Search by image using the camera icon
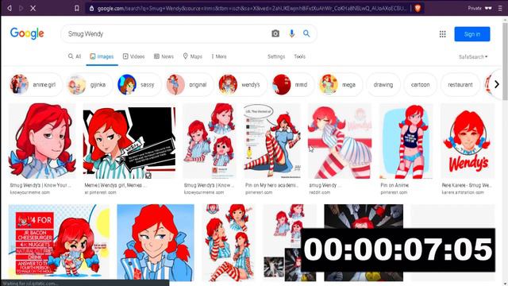The height and width of the screenshot is (286, 508). click(275, 33)
